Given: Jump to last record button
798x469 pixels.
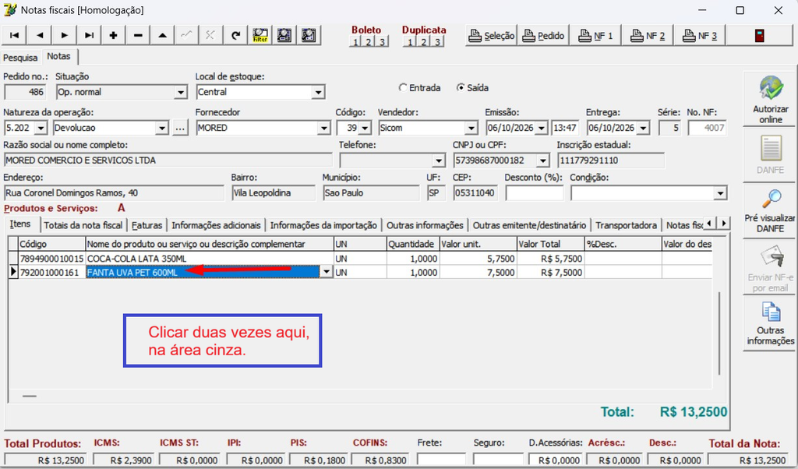Looking at the screenshot, I should click(89, 35).
